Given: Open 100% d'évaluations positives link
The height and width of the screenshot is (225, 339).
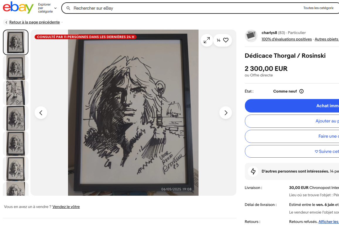Looking at the screenshot, I should coord(287,39).
